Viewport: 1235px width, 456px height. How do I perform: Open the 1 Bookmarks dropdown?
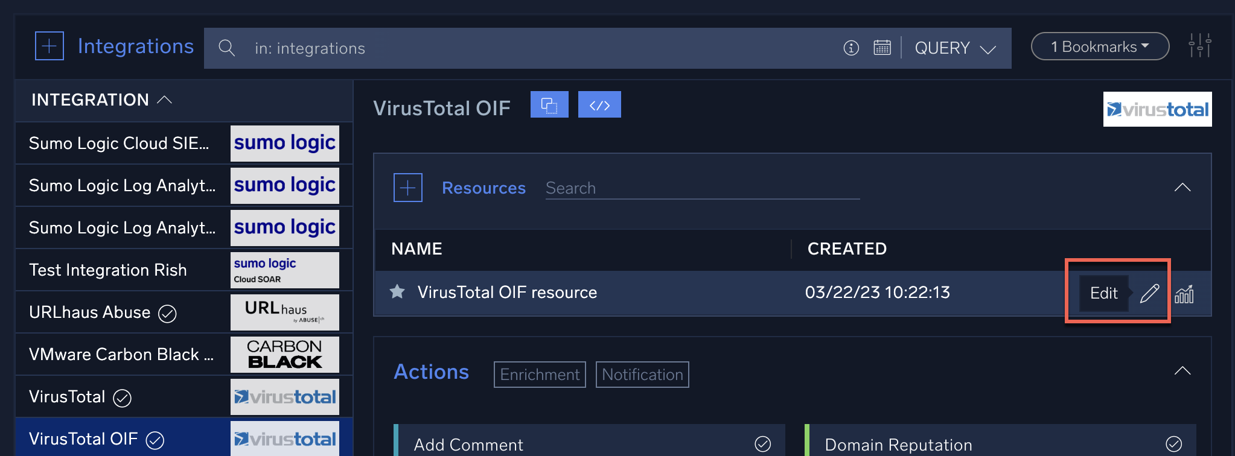[1100, 46]
